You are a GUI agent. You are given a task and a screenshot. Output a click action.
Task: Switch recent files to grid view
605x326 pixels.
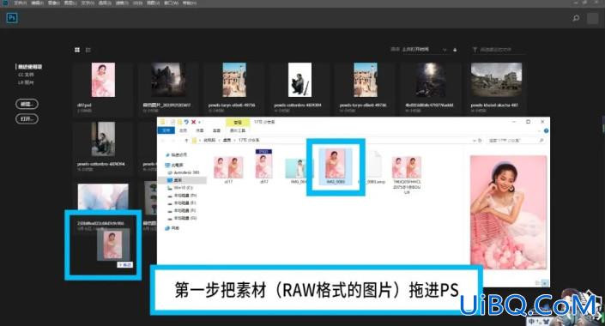pos(77,50)
